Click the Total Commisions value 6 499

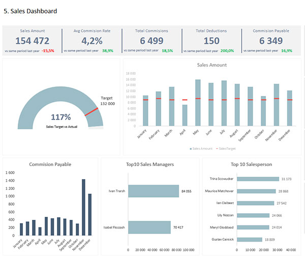[x=151, y=41]
